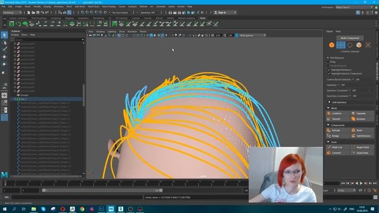Click the Multi-Component button

[x=350, y=38]
